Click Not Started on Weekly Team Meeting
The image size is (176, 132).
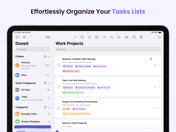(x=100, y=66)
